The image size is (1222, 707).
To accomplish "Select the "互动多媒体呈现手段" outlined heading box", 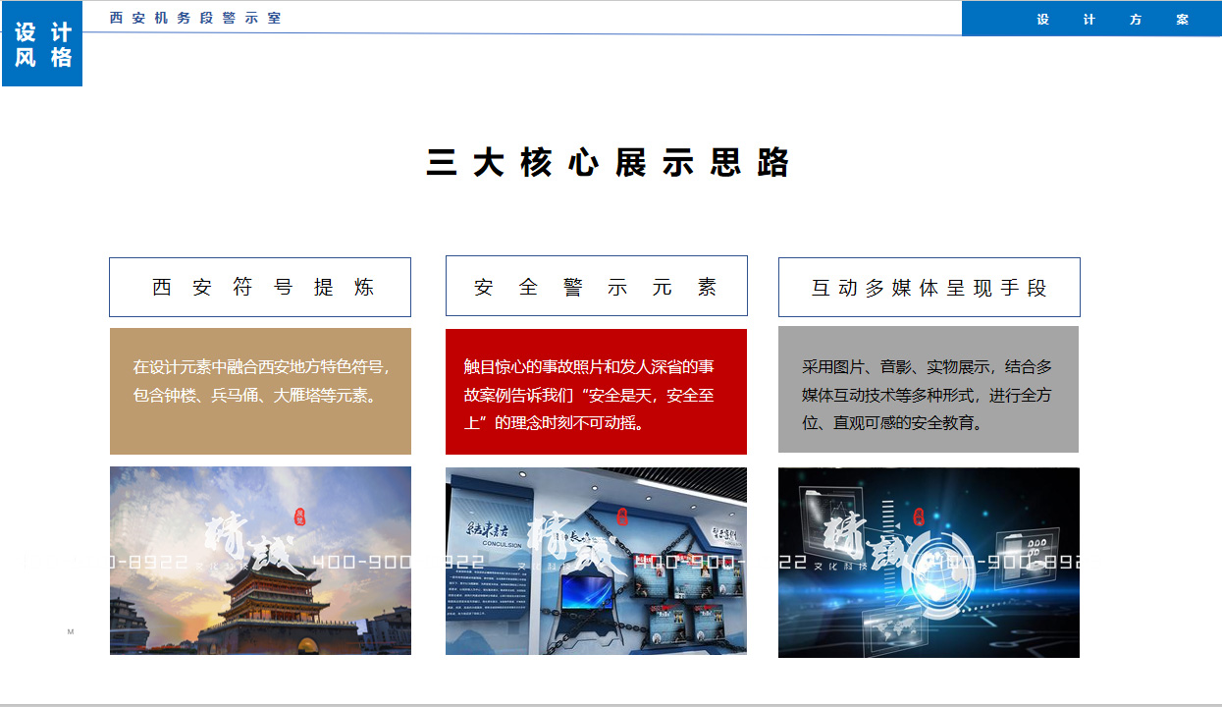I will 929,288.
